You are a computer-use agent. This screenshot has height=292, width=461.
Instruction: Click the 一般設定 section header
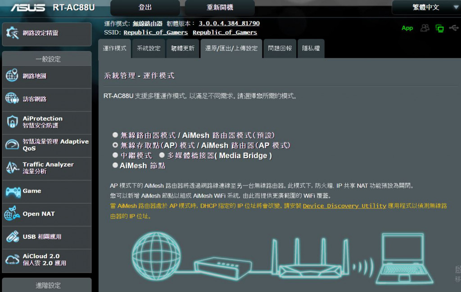tap(48, 59)
